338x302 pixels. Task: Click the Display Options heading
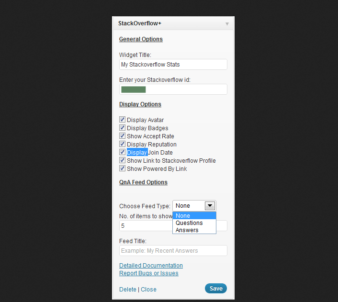pos(140,104)
